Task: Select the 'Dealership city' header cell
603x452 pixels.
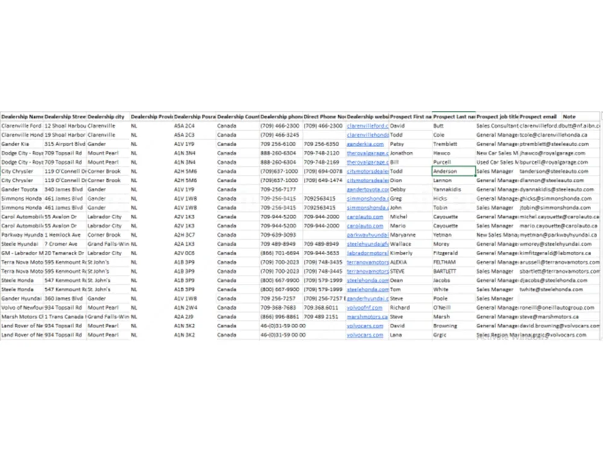Action: 108,116
